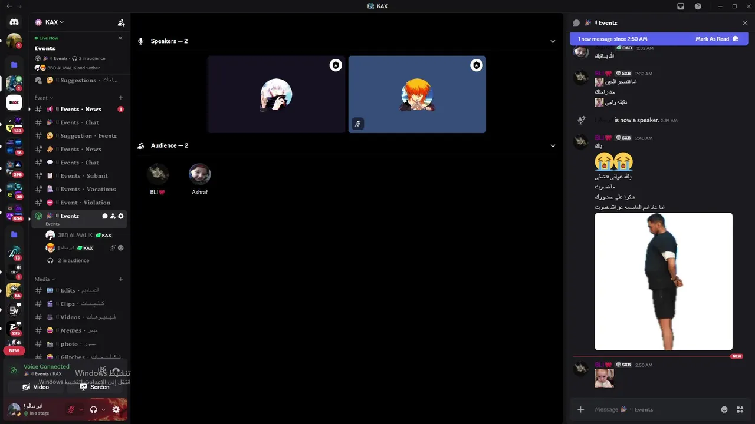Open server icon with 804 unread badge

(14, 212)
